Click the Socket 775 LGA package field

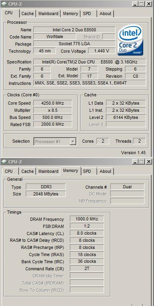point(74,44)
